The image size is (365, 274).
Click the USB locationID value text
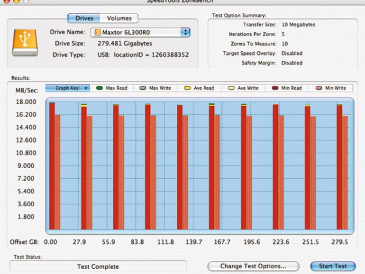(x=143, y=55)
